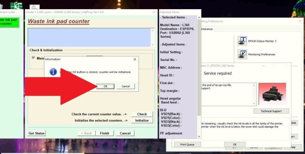The image size is (305, 154).
Task: Click 'MAC Address :' entry
Action: coord(171,67)
